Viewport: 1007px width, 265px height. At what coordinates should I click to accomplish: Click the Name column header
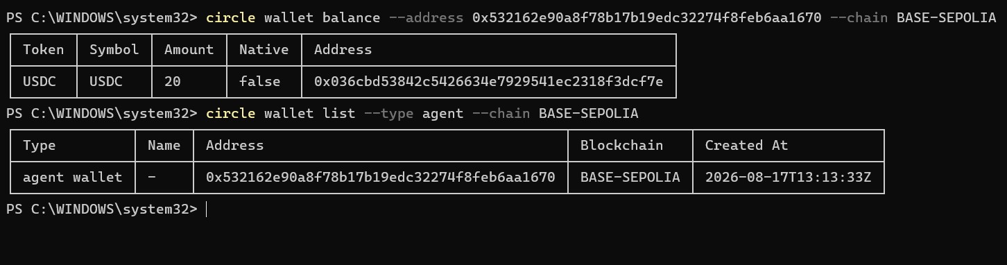point(164,146)
